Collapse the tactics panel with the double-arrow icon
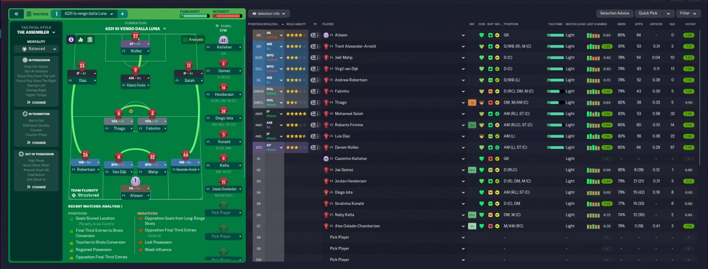The height and width of the screenshot is (269, 708). [17, 13]
